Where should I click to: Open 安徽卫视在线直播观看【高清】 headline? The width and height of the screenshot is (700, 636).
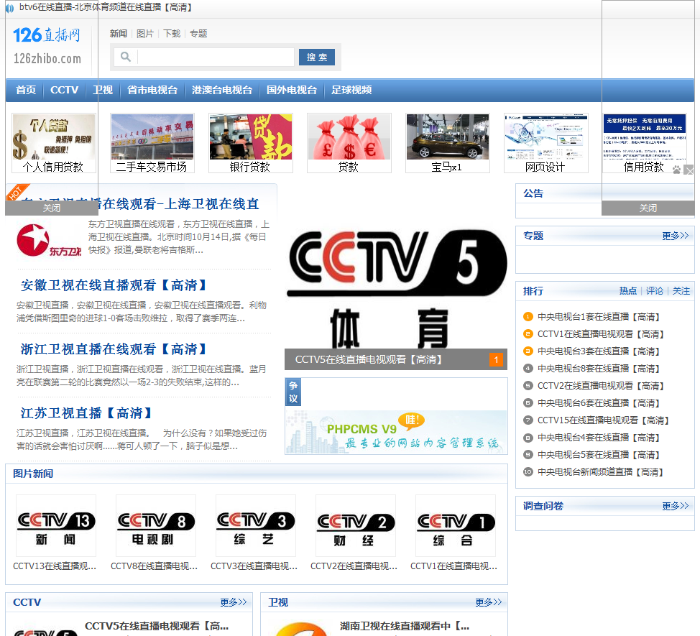pos(114,285)
